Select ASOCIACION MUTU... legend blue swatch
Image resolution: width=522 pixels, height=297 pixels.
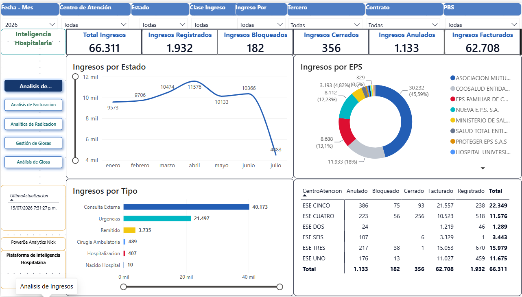tap(452, 78)
